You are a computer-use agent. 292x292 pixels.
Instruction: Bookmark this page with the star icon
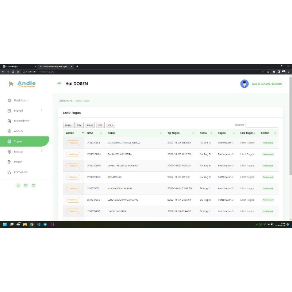point(268,72)
